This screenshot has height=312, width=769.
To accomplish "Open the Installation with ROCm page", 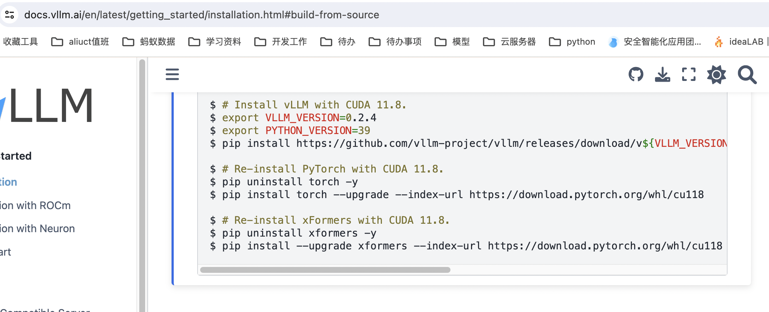I will 35,205.
